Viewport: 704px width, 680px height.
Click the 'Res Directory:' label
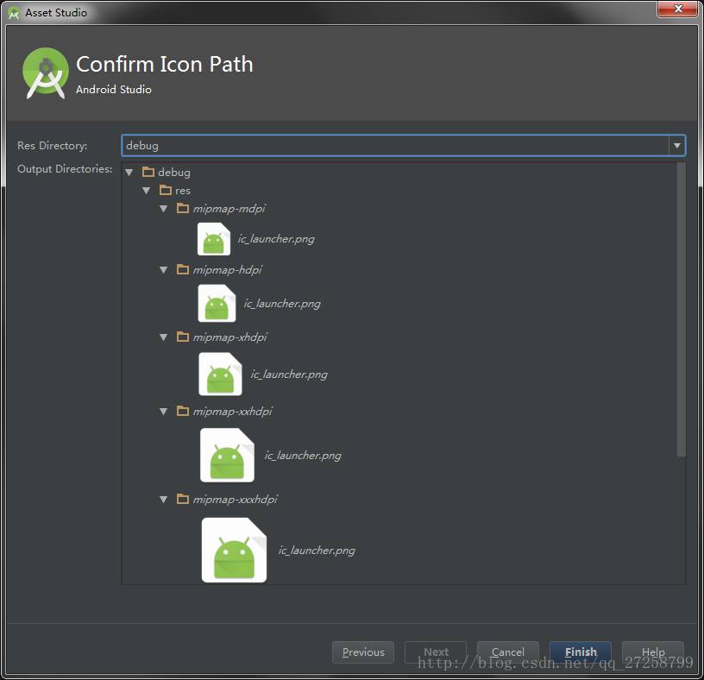tap(53, 146)
